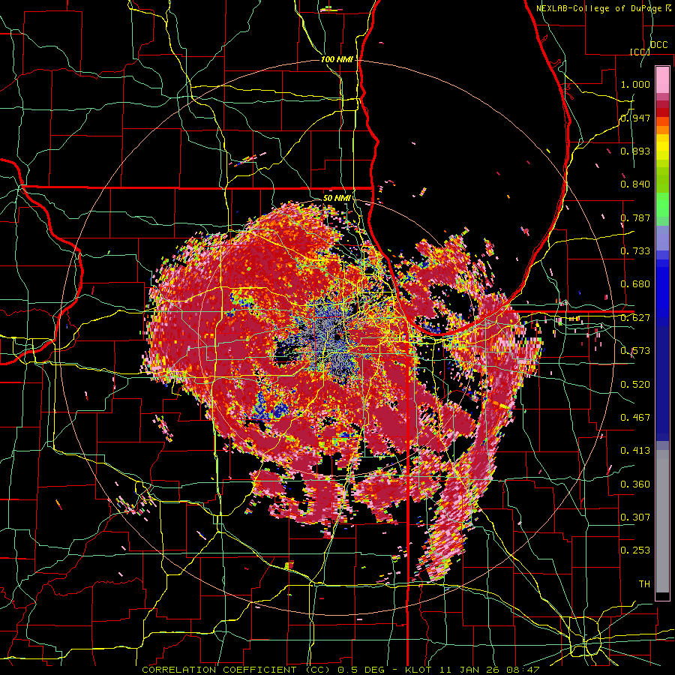Click the 0.680 scale value

(635, 284)
